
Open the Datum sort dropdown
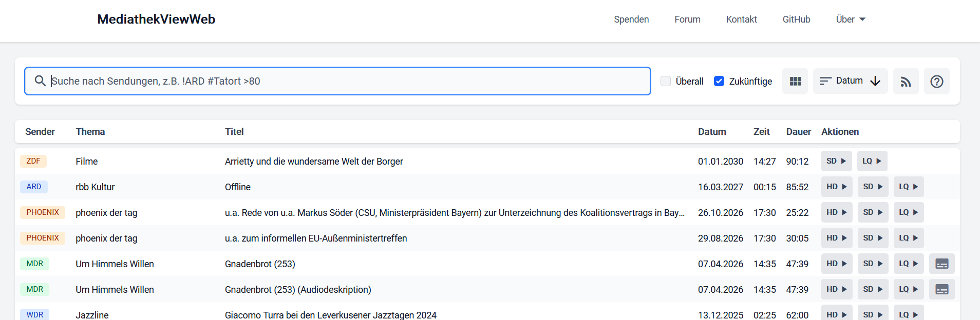(x=851, y=81)
